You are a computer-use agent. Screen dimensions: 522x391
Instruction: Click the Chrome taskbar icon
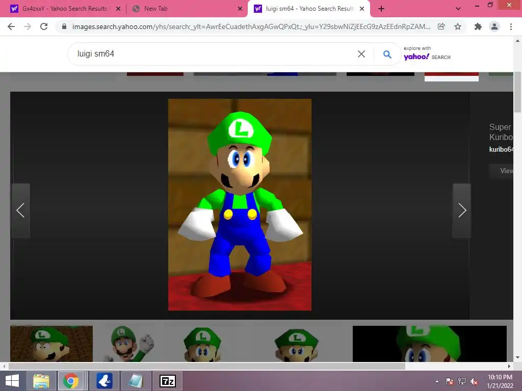click(71, 381)
